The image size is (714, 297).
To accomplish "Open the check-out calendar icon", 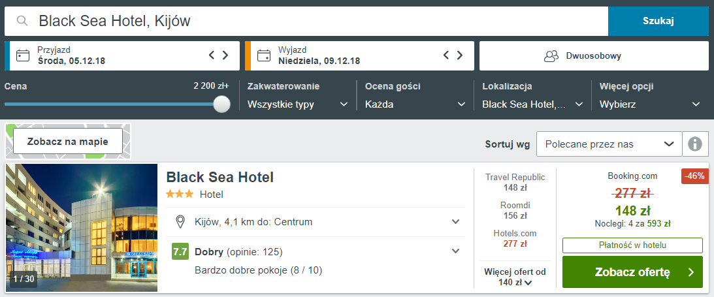I will [x=264, y=55].
